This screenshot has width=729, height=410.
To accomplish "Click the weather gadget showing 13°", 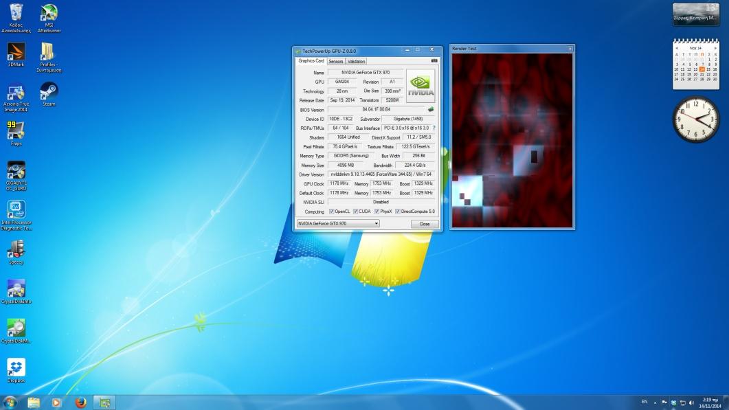I will click(695, 14).
